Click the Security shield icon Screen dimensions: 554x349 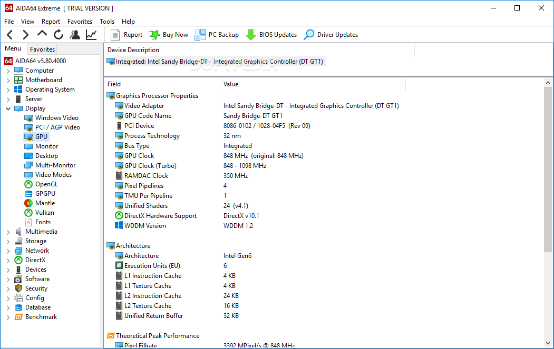18,288
